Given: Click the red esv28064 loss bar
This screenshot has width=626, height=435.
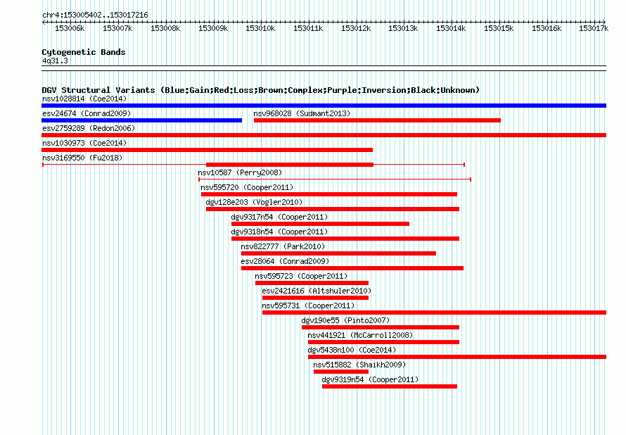Looking at the screenshot, I should click(x=352, y=268).
